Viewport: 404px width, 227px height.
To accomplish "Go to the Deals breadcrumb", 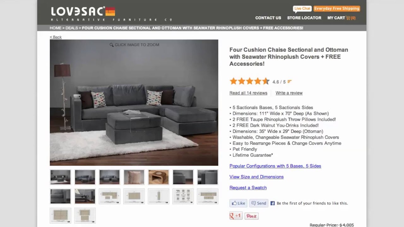I will pyautogui.click(x=72, y=28).
